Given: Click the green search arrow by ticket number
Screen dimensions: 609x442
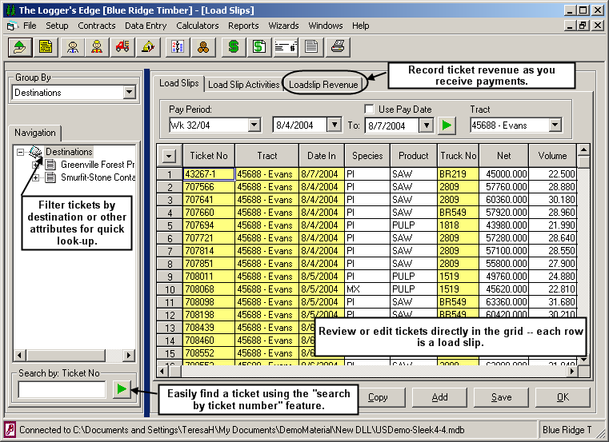Looking at the screenshot, I should pyautogui.click(x=122, y=388).
